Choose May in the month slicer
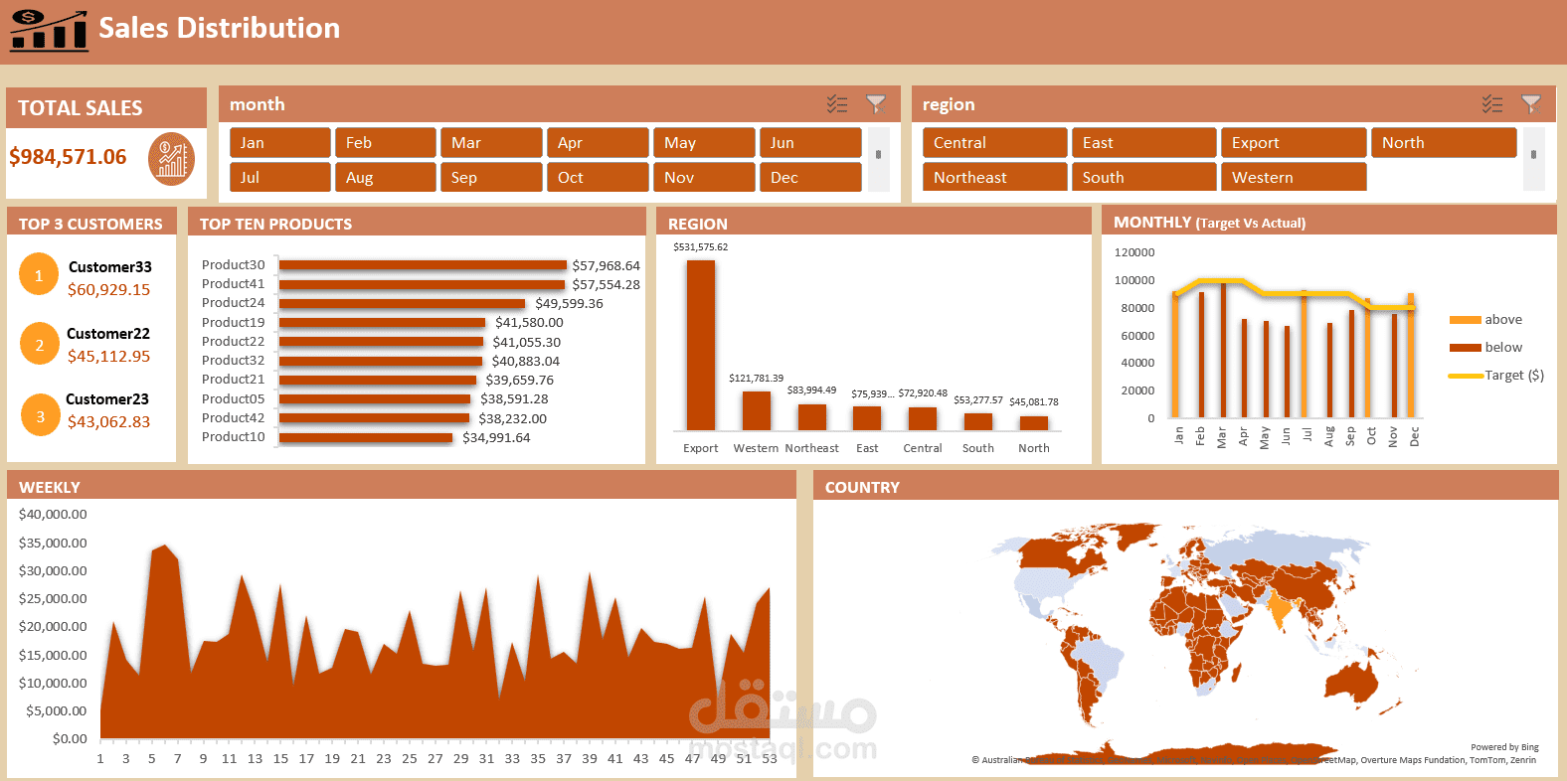The width and height of the screenshot is (1567, 781). click(x=704, y=142)
